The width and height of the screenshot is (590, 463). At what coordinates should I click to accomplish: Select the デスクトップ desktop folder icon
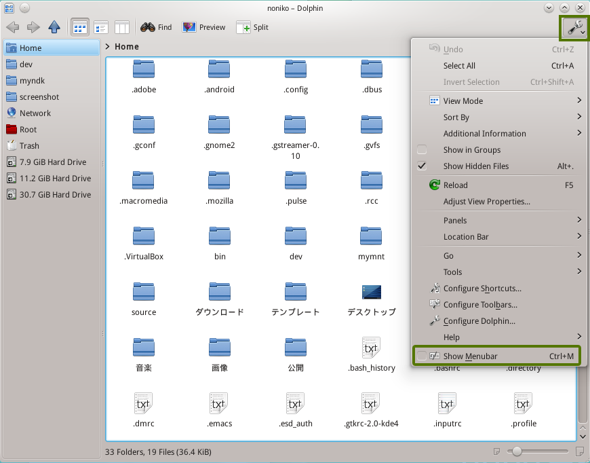pyautogui.click(x=372, y=292)
